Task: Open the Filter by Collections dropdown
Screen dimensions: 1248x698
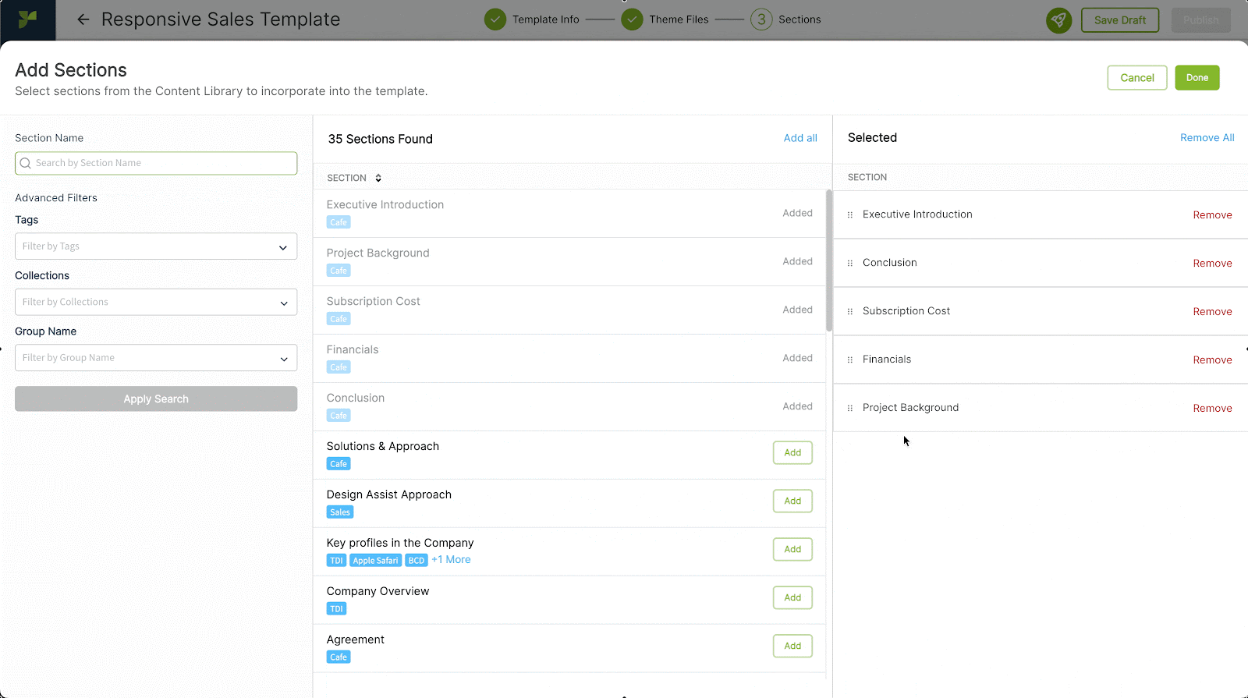Action: point(156,302)
